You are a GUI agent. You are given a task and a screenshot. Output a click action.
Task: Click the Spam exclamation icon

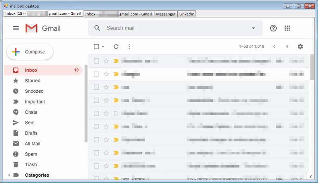point(16,154)
